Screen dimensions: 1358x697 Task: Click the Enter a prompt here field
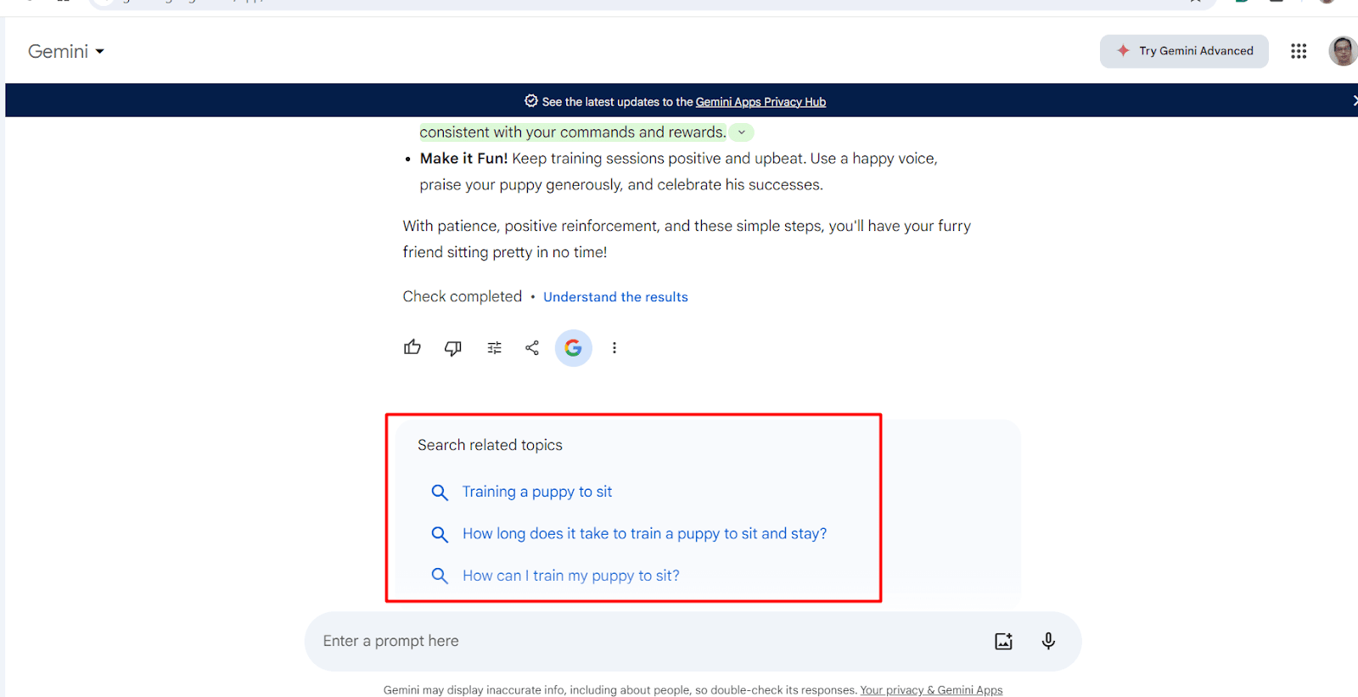click(x=645, y=641)
